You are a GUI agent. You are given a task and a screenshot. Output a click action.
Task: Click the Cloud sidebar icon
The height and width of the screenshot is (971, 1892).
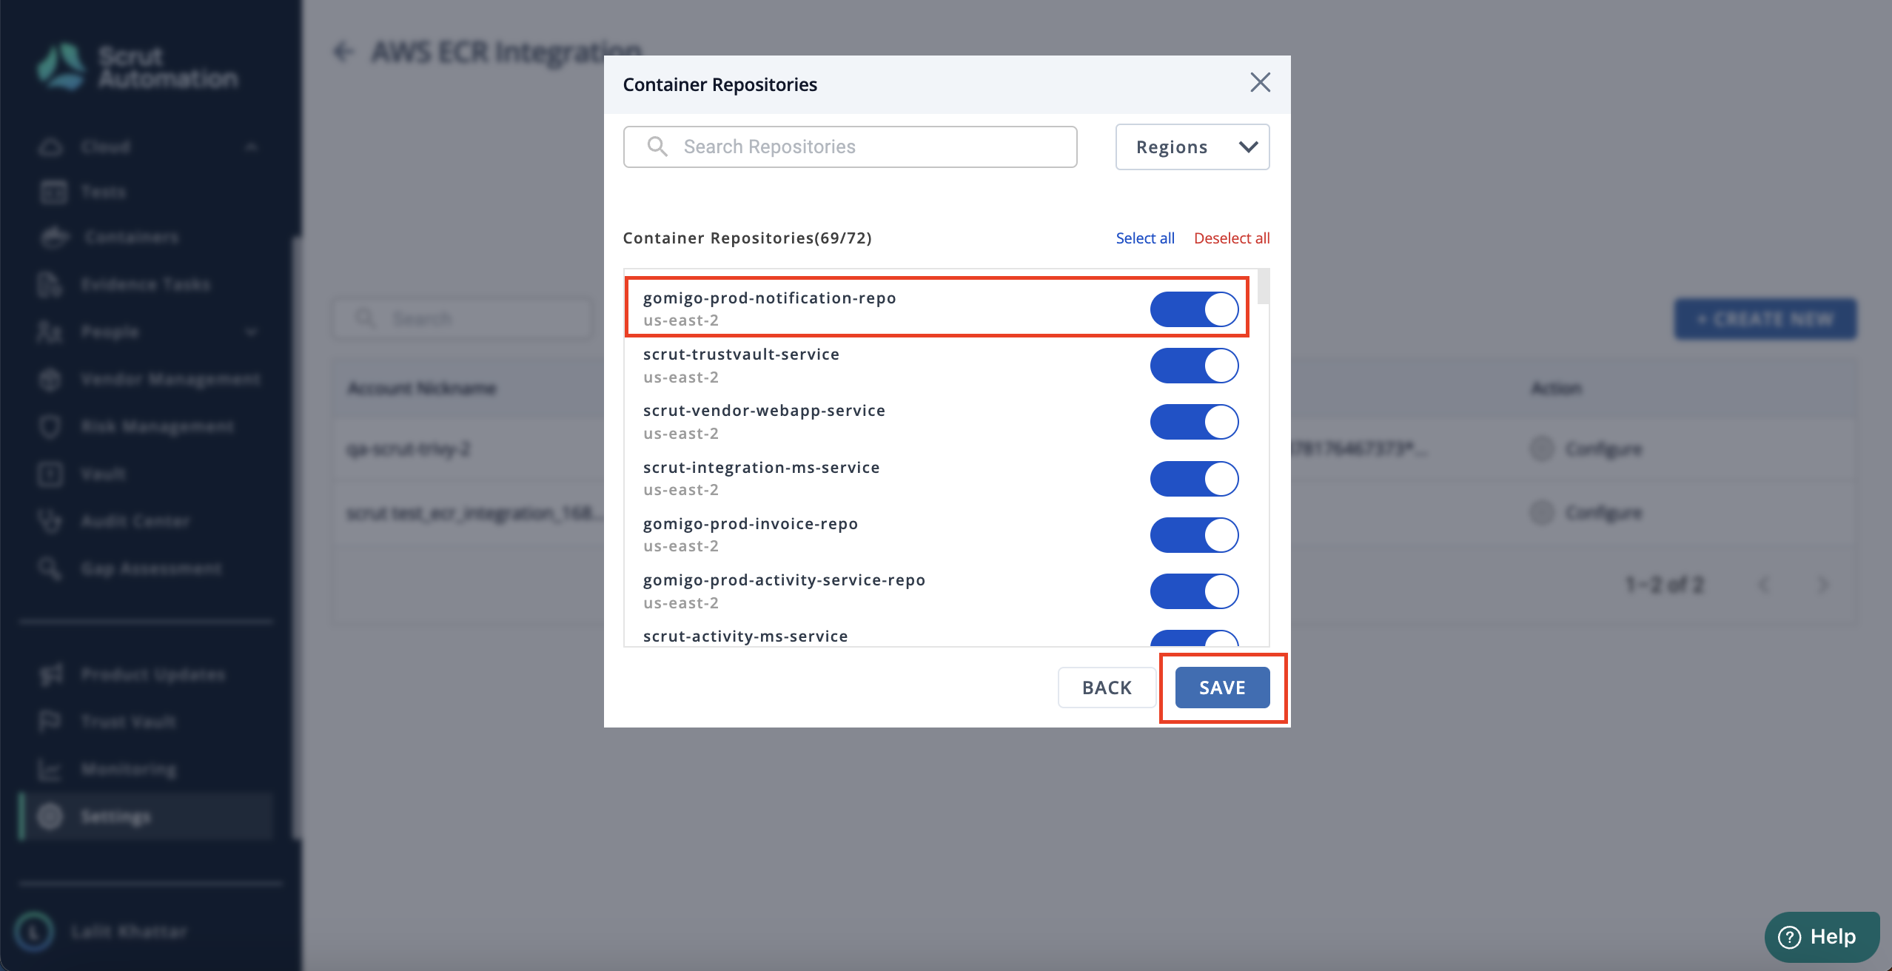click(x=50, y=147)
